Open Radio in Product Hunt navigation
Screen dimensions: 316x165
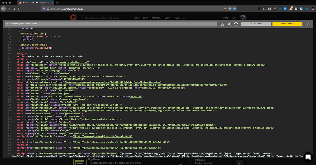tap(167, 18)
